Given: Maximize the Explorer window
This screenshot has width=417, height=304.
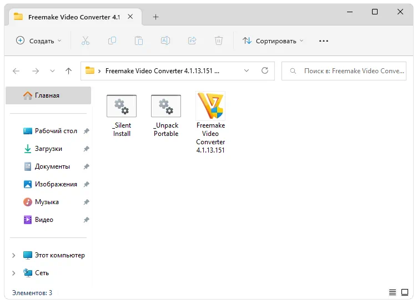Looking at the screenshot, I should pos(375,12).
